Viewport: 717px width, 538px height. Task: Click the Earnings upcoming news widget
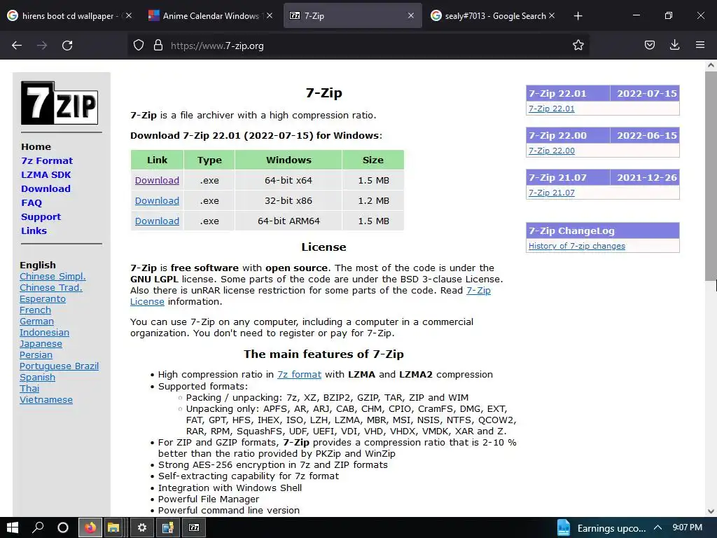point(601,528)
